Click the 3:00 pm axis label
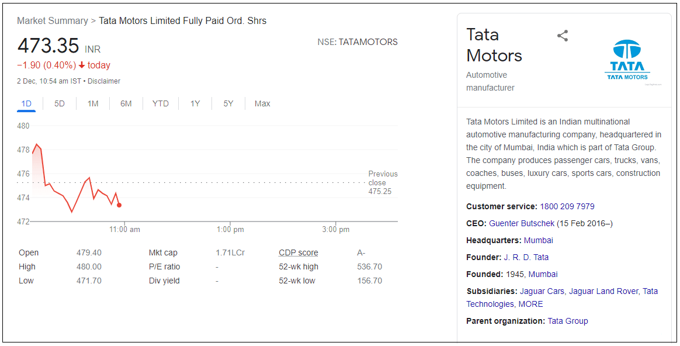The height and width of the screenshot is (346, 680). pyautogui.click(x=336, y=229)
